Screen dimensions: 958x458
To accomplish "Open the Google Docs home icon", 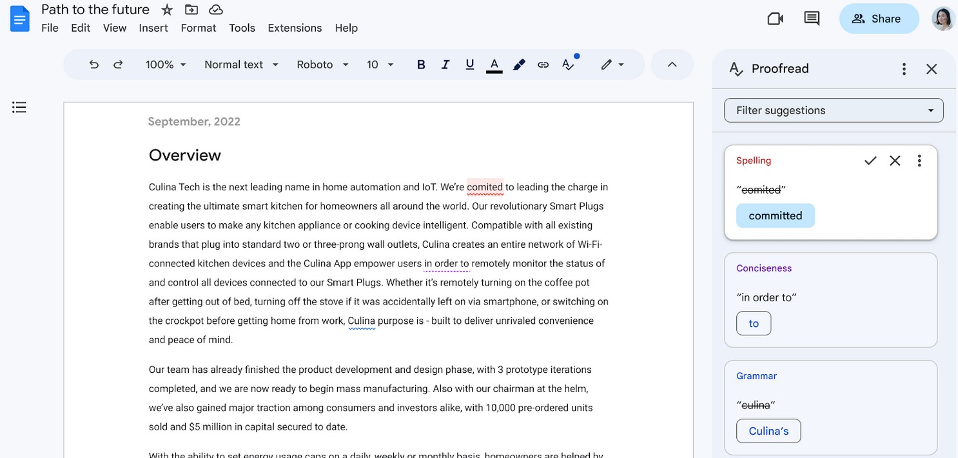I will point(20,18).
